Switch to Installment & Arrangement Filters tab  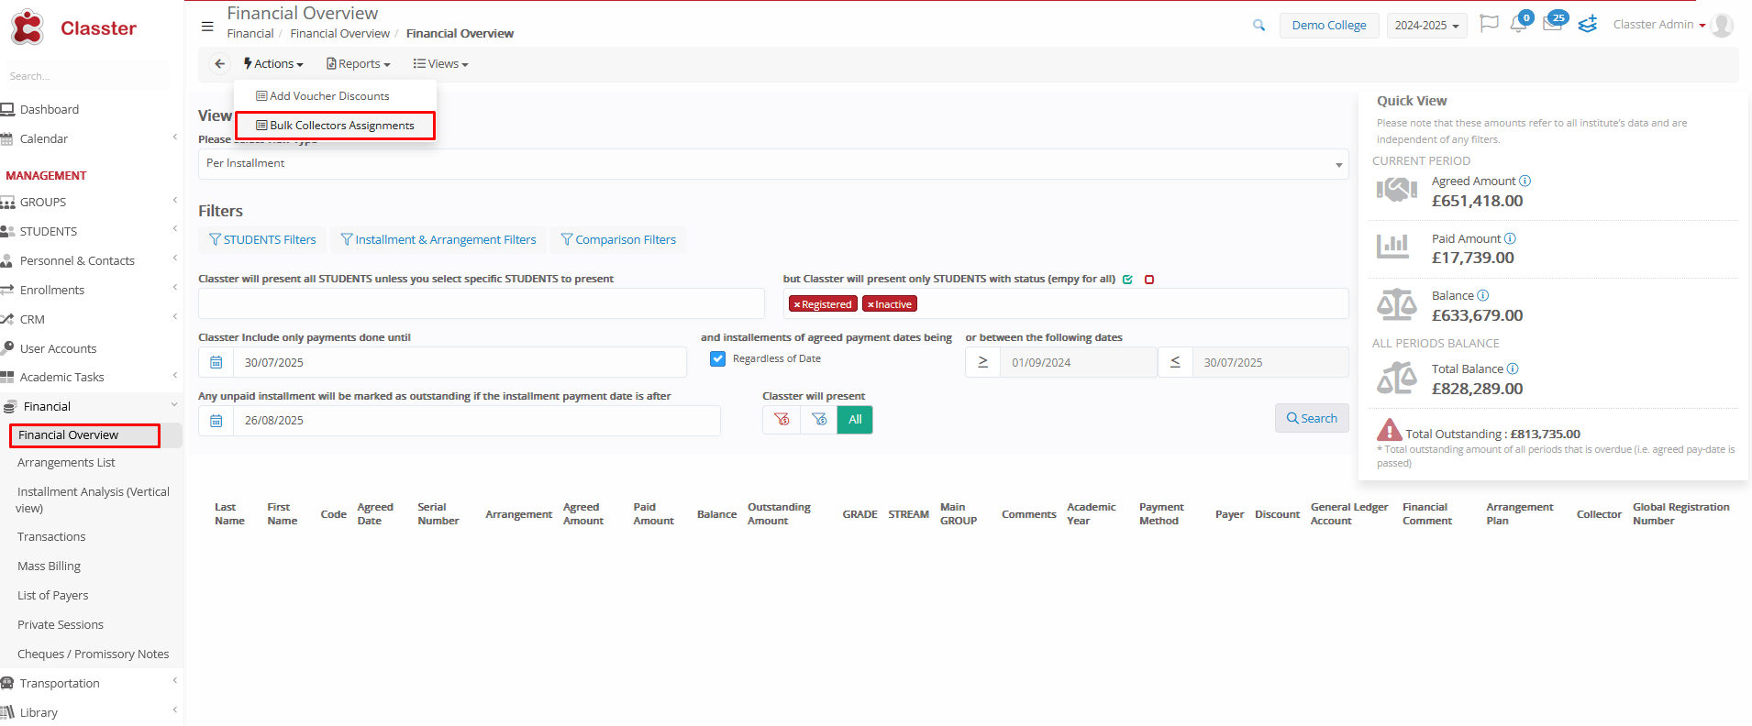pyautogui.click(x=438, y=240)
